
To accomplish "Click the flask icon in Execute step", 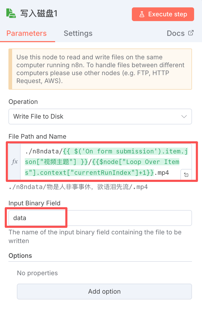I will coord(142,14).
